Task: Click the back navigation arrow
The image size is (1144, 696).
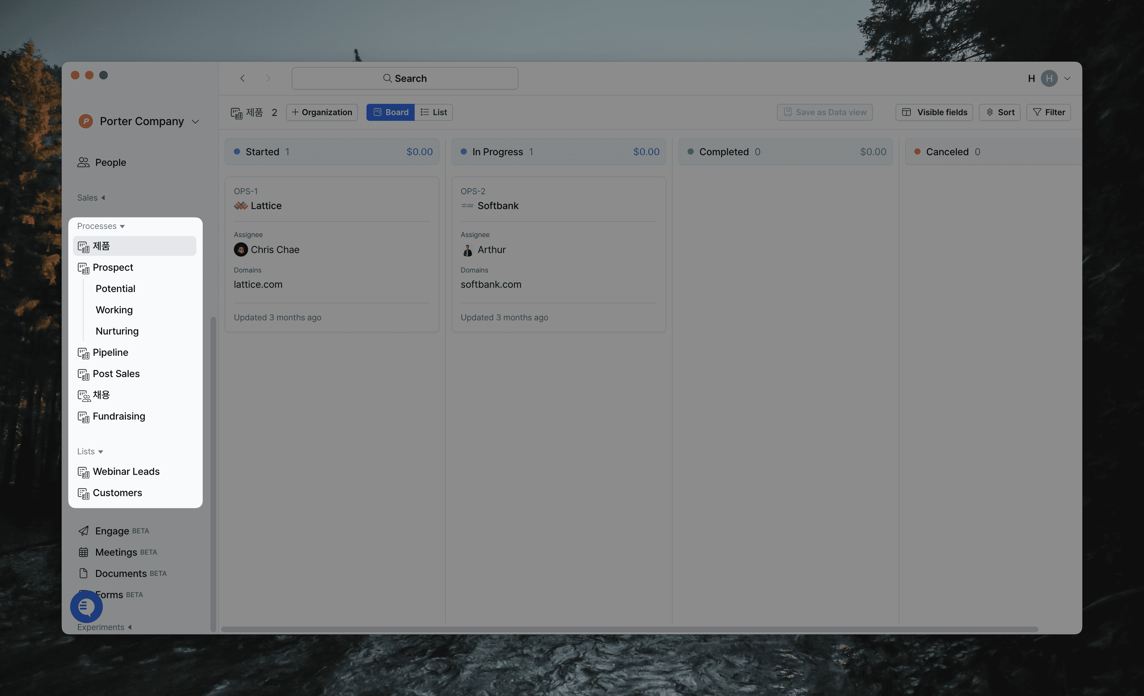Action: [242, 78]
